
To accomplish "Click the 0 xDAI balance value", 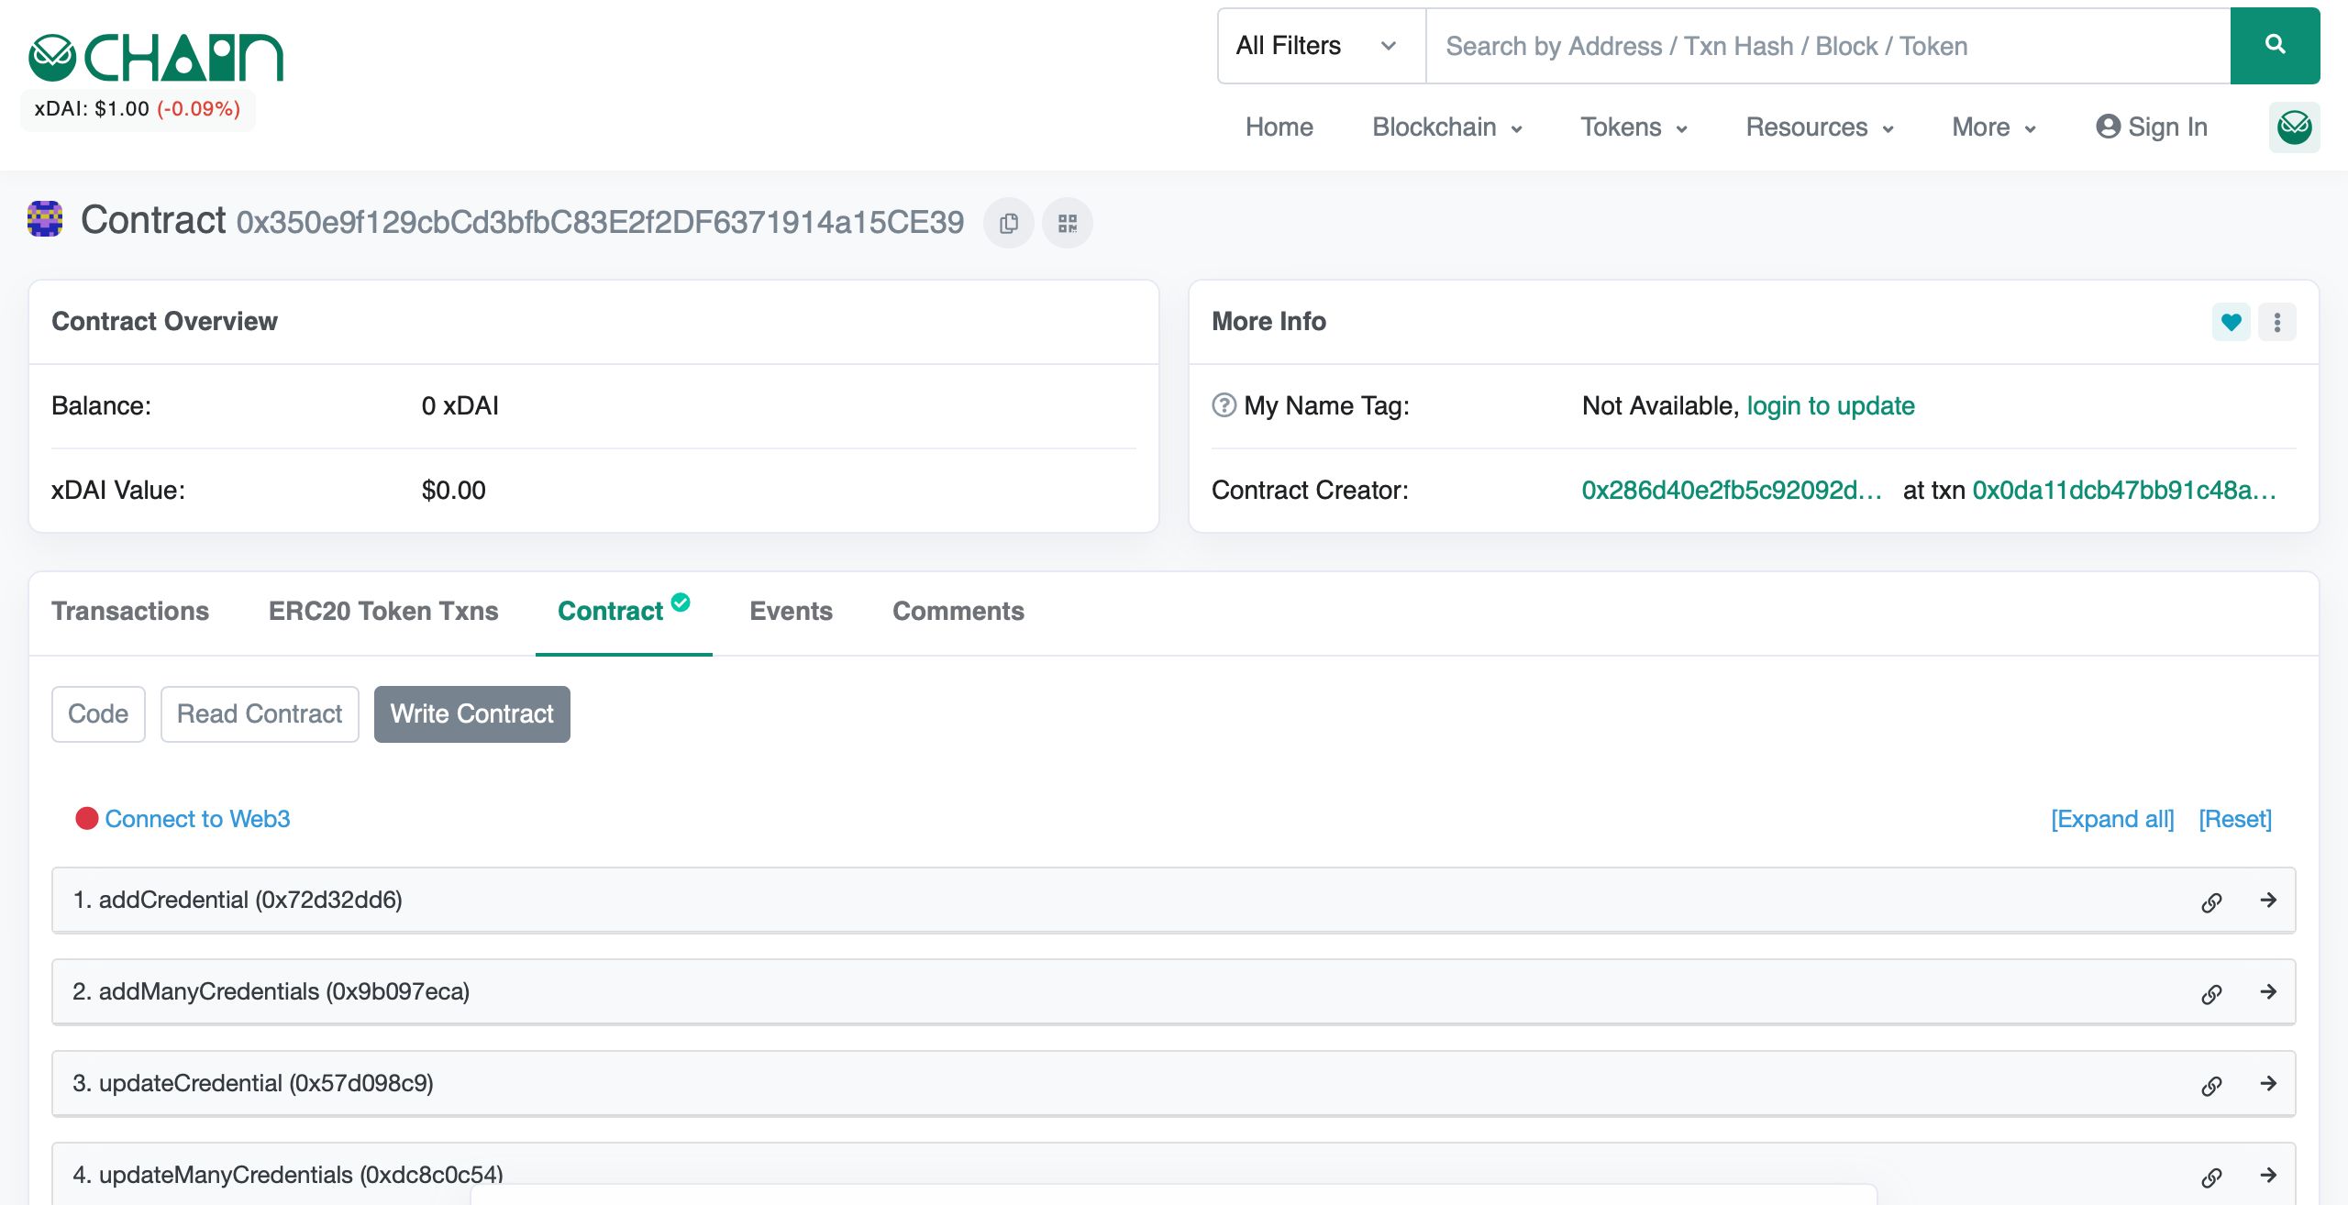I will pyautogui.click(x=460, y=405).
